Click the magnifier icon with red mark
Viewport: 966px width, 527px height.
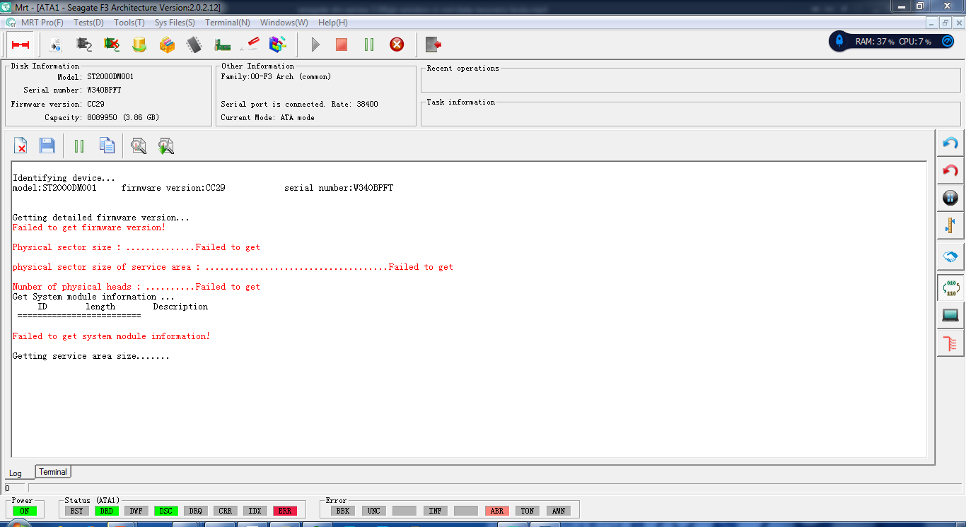[139, 146]
